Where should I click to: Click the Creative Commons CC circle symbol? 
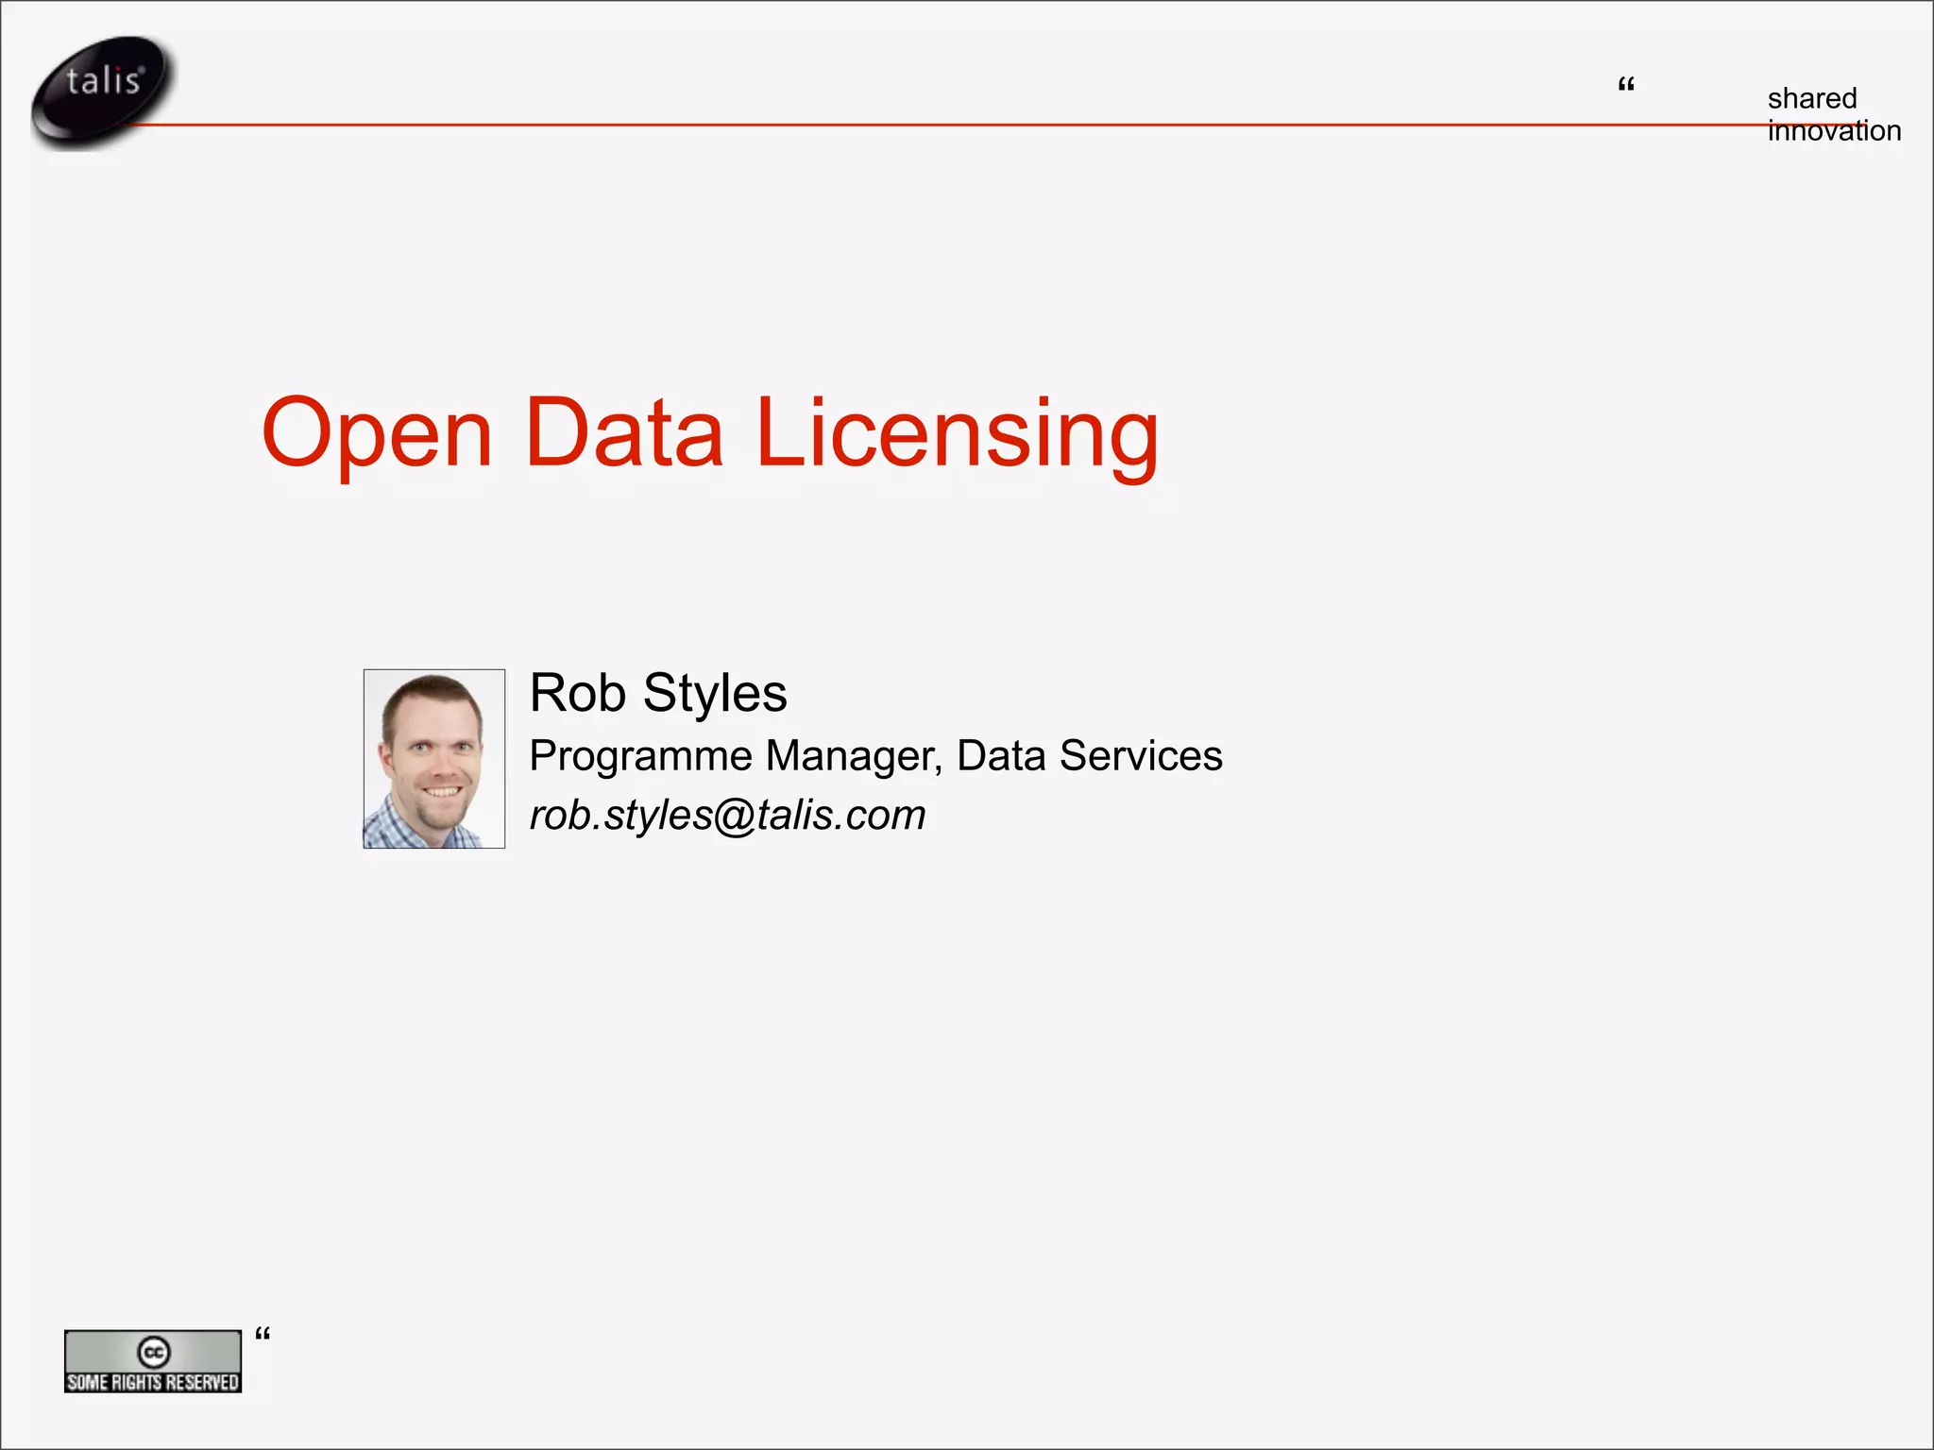pos(153,1352)
